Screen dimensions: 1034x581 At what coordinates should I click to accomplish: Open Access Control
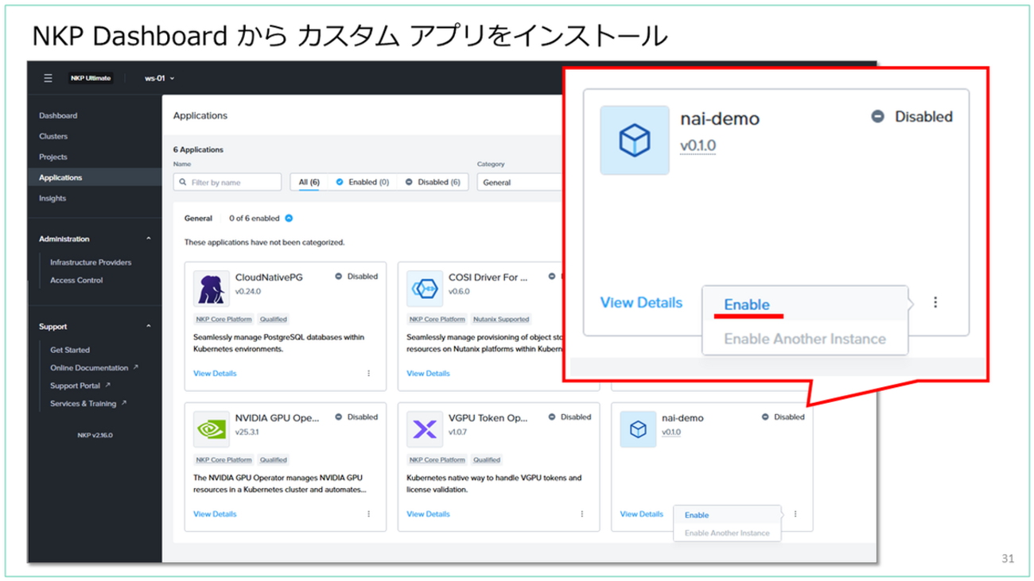click(76, 281)
